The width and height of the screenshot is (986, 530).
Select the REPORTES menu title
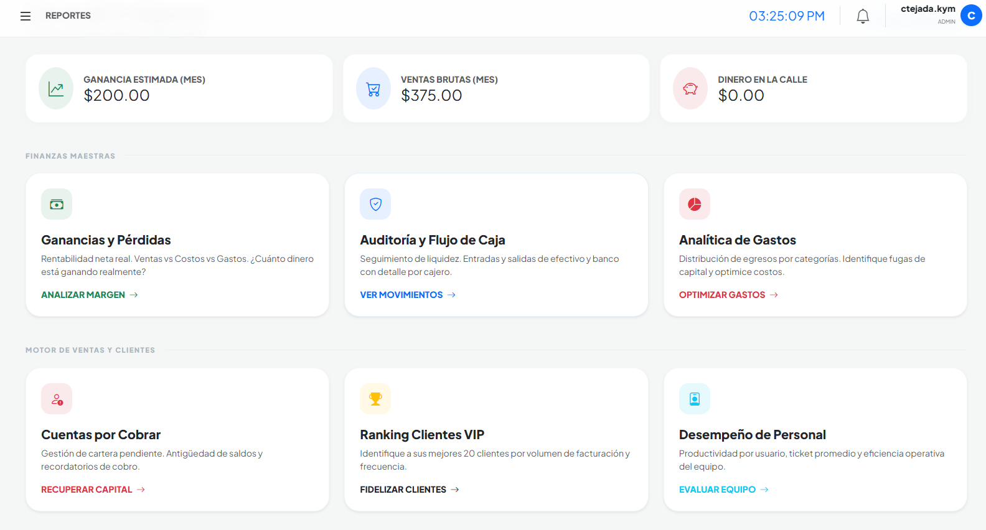[x=68, y=15]
